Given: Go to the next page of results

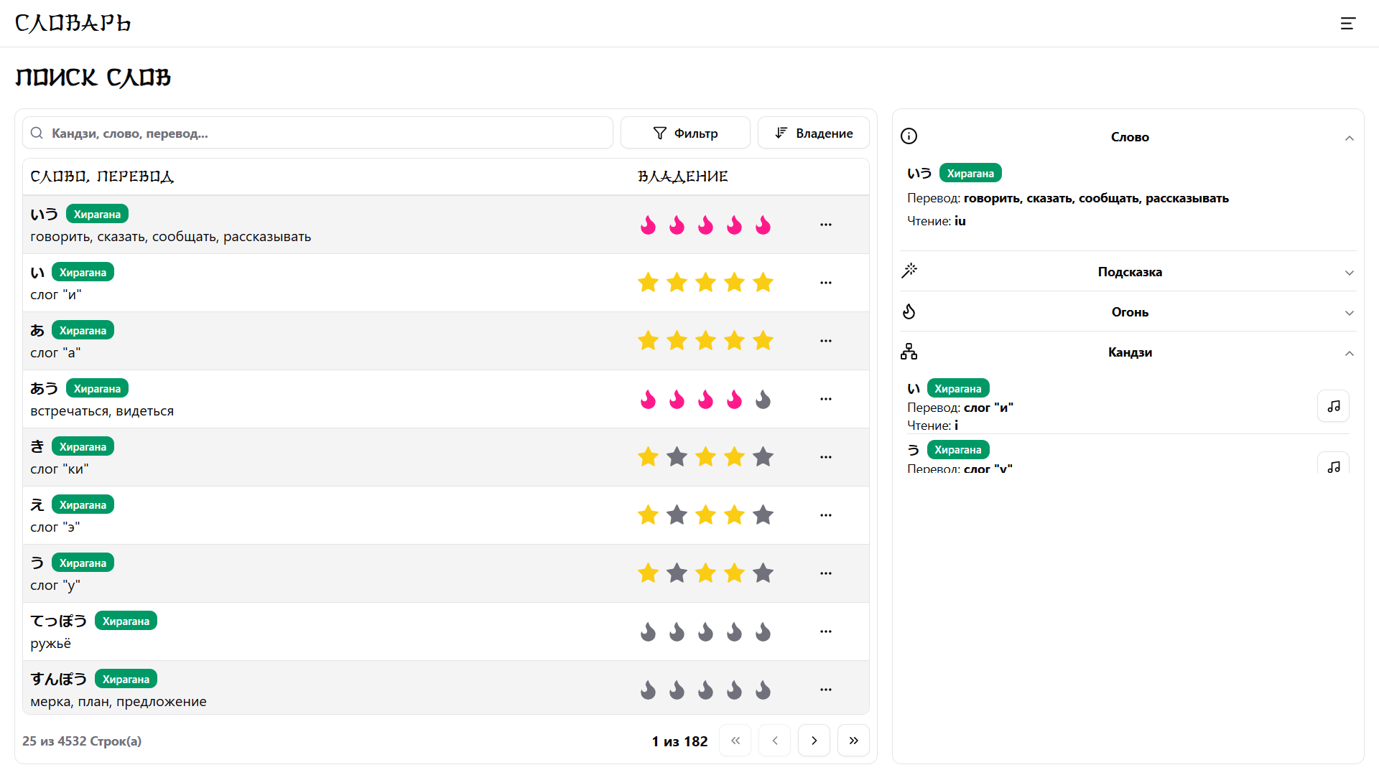Looking at the screenshot, I should click(x=814, y=740).
